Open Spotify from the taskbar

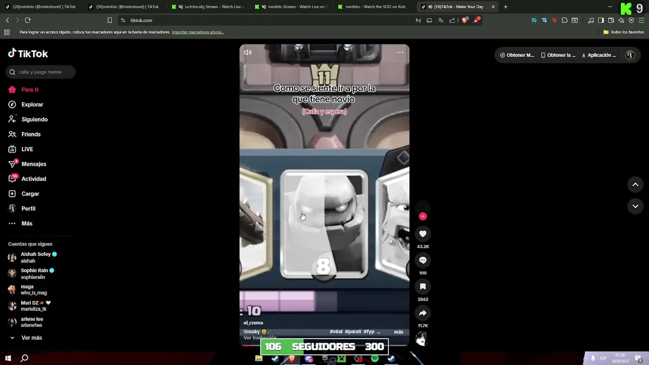[x=375, y=358]
